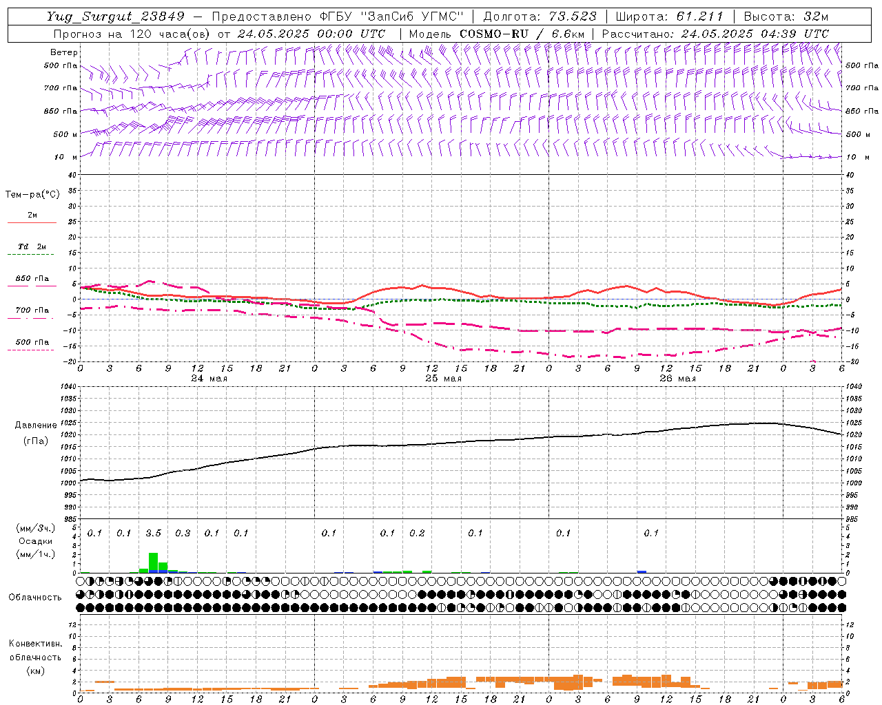Click the 0.3 precipitation total value
Image resolution: width=882 pixels, height=705 pixels.
point(183,533)
